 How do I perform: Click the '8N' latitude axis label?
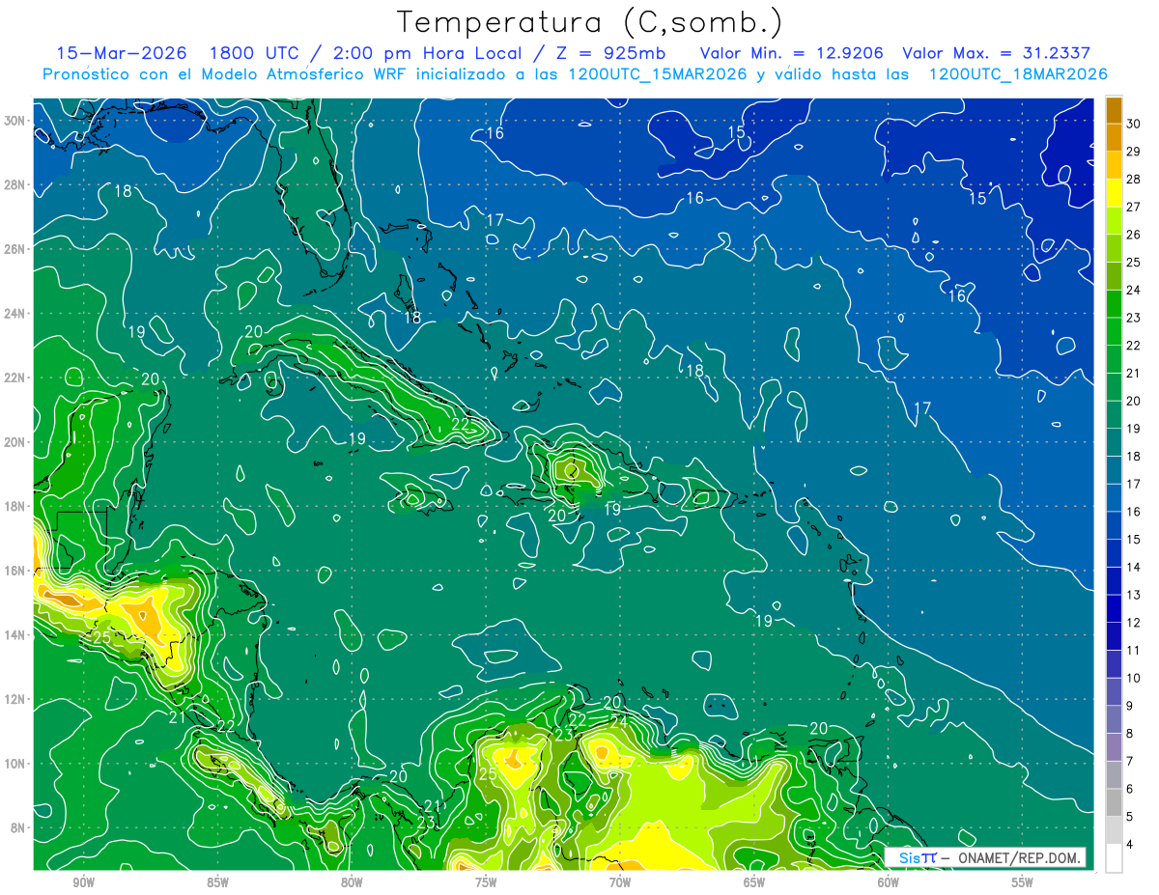pos(18,828)
